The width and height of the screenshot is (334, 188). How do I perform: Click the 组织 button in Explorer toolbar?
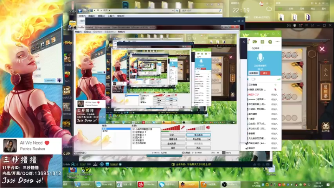pos(82,20)
